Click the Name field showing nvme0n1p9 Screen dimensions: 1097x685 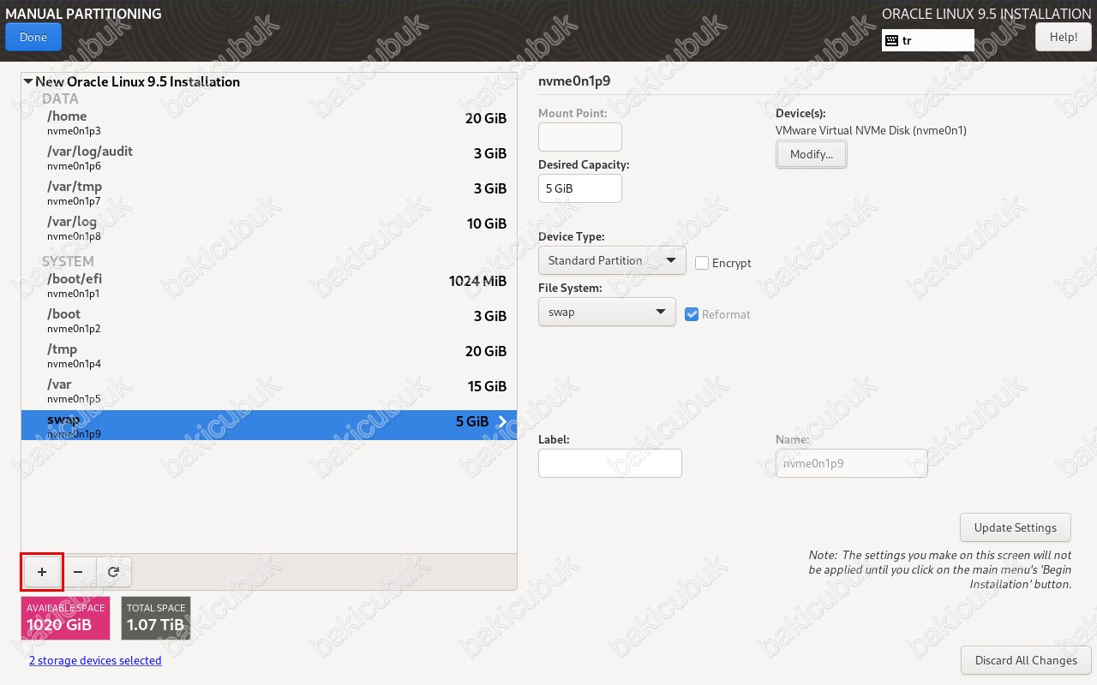point(851,463)
